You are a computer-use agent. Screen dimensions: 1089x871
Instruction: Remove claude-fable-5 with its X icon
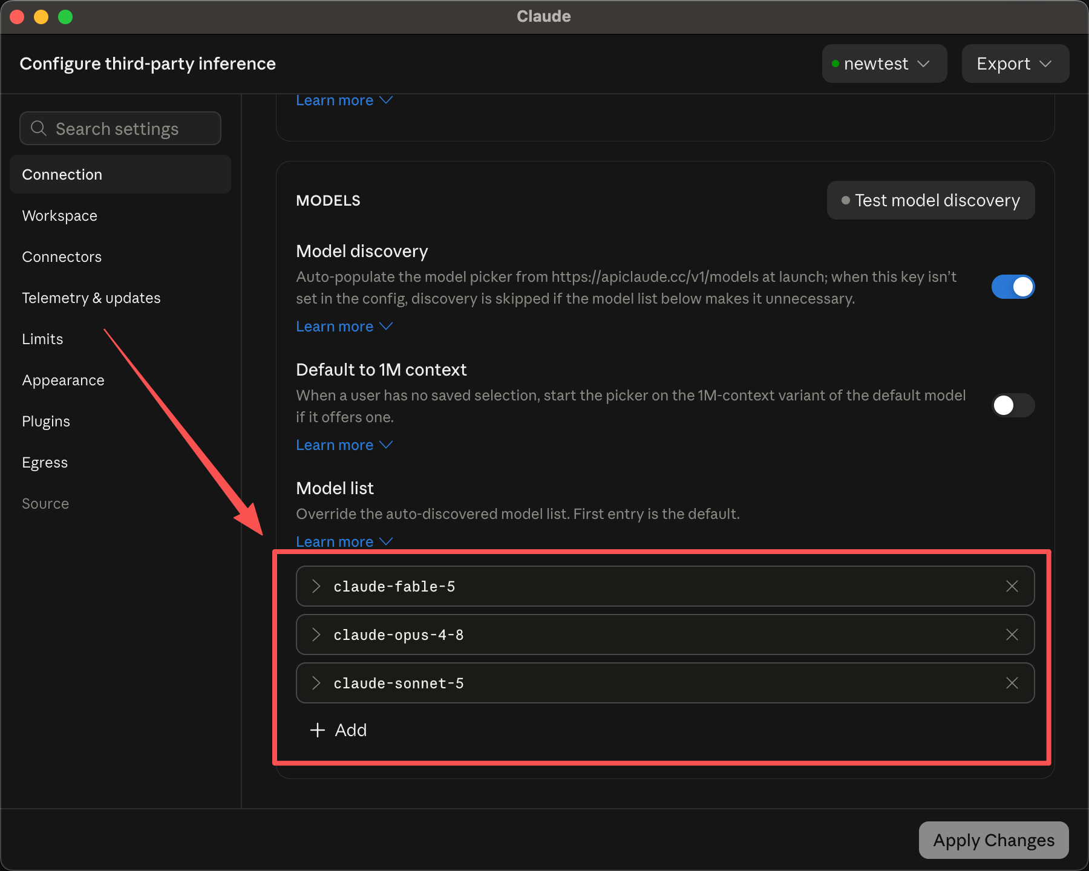pos(1012,586)
